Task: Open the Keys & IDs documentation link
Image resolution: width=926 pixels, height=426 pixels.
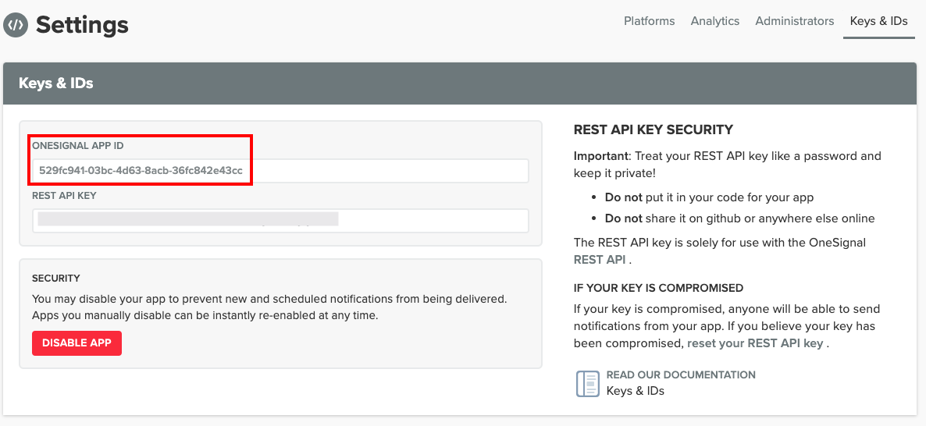Action: coord(636,391)
